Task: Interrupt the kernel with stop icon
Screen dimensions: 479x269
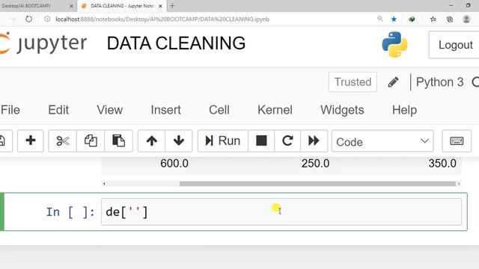Action: tap(261, 141)
